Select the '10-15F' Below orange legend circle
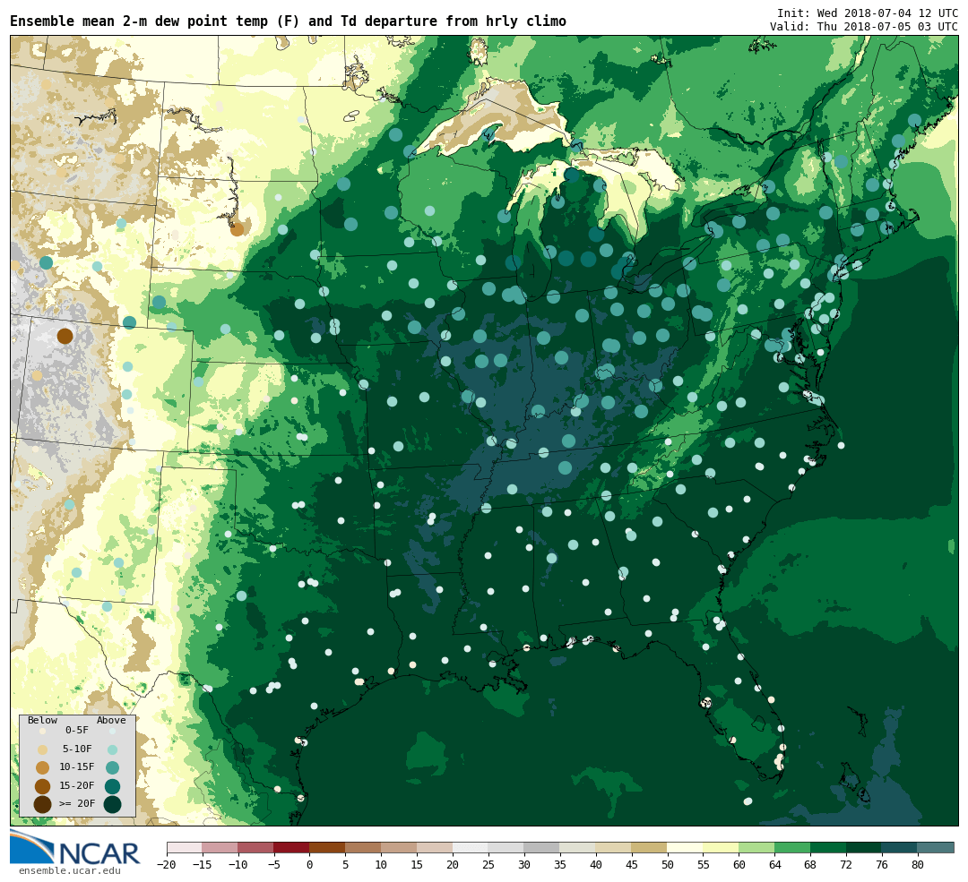 [42, 767]
